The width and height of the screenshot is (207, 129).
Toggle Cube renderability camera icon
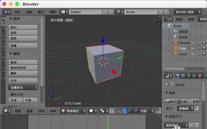tap(204, 48)
